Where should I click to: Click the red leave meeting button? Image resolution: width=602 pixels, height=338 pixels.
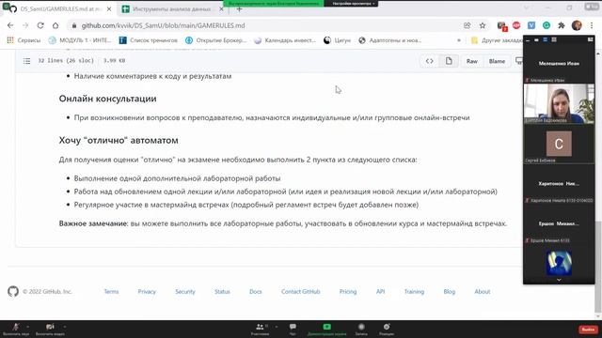[588, 330]
